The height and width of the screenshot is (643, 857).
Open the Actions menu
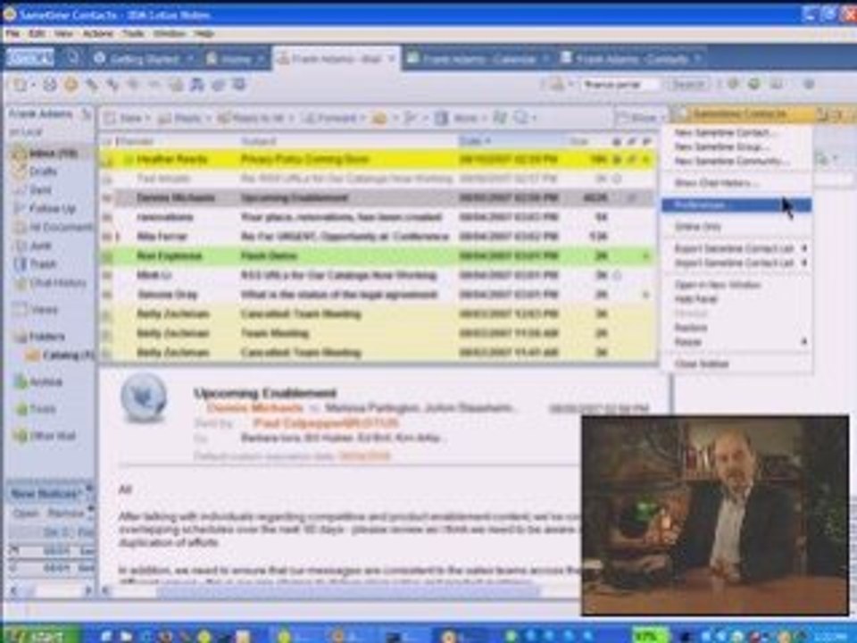98,34
